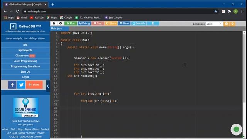The width and height of the screenshot is (247, 139).
Task: Click the 'import java.util.*;' code line
Action: (76, 33)
